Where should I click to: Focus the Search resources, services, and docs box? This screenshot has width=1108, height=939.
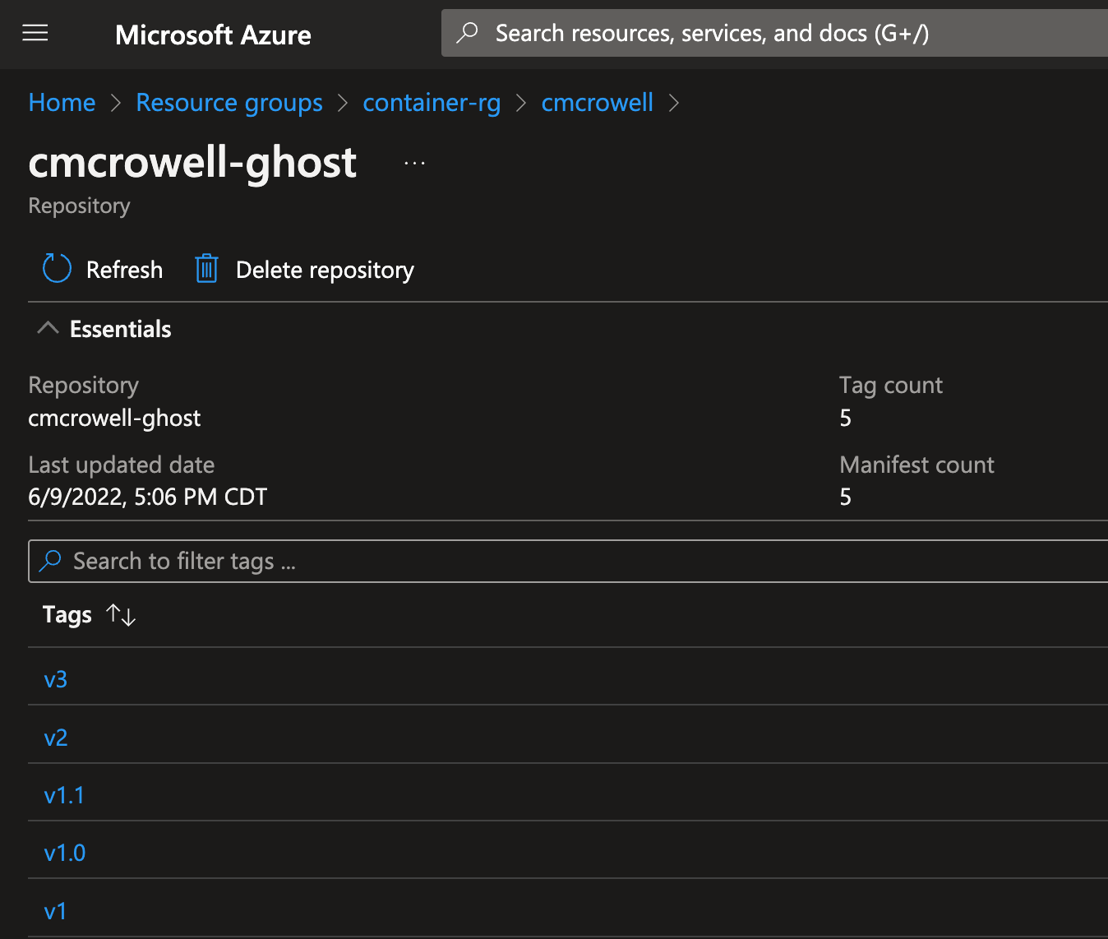click(774, 33)
